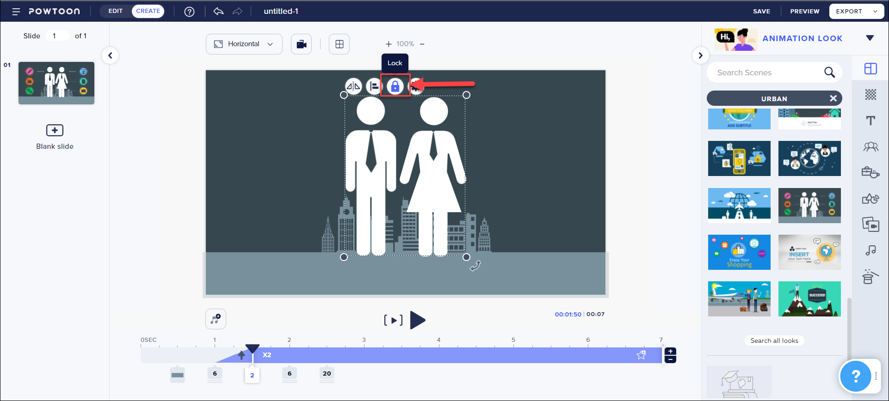Expand the EXPORT dropdown arrow
The height and width of the screenshot is (401, 889).
pyautogui.click(x=875, y=12)
